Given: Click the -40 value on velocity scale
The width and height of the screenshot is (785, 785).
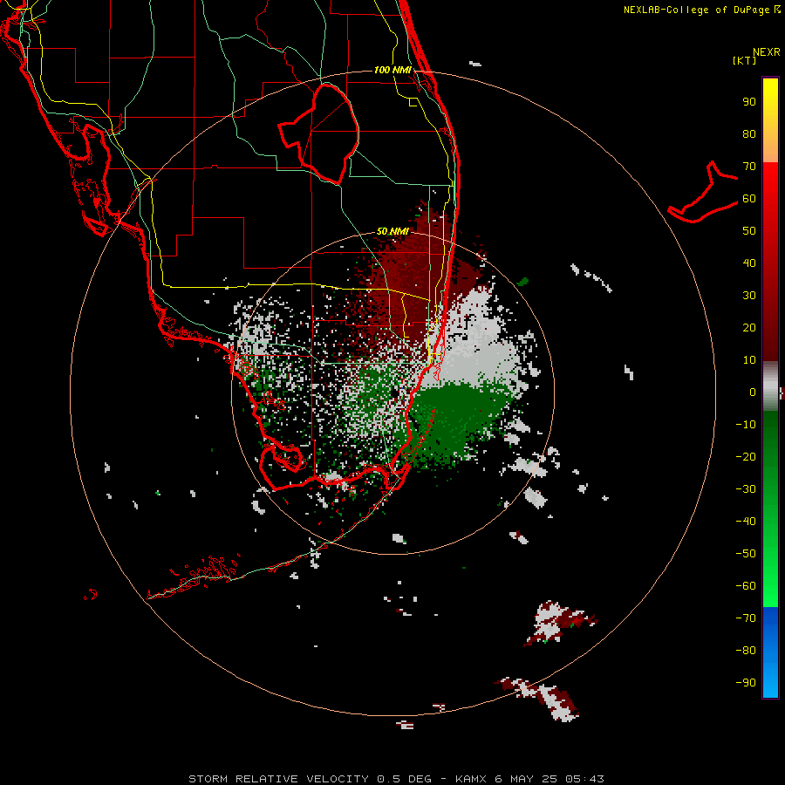Looking at the screenshot, I should coord(746,522).
